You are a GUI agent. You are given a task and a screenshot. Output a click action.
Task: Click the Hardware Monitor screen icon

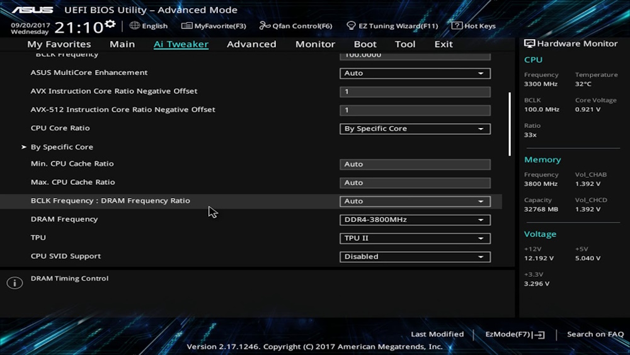pos(530,44)
